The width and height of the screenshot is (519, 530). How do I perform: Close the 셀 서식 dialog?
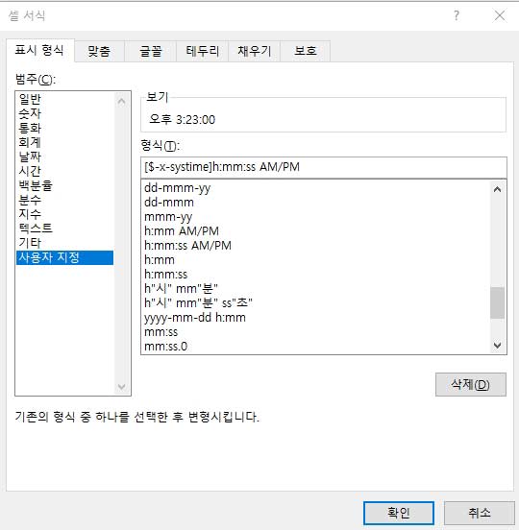tap(500, 15)
